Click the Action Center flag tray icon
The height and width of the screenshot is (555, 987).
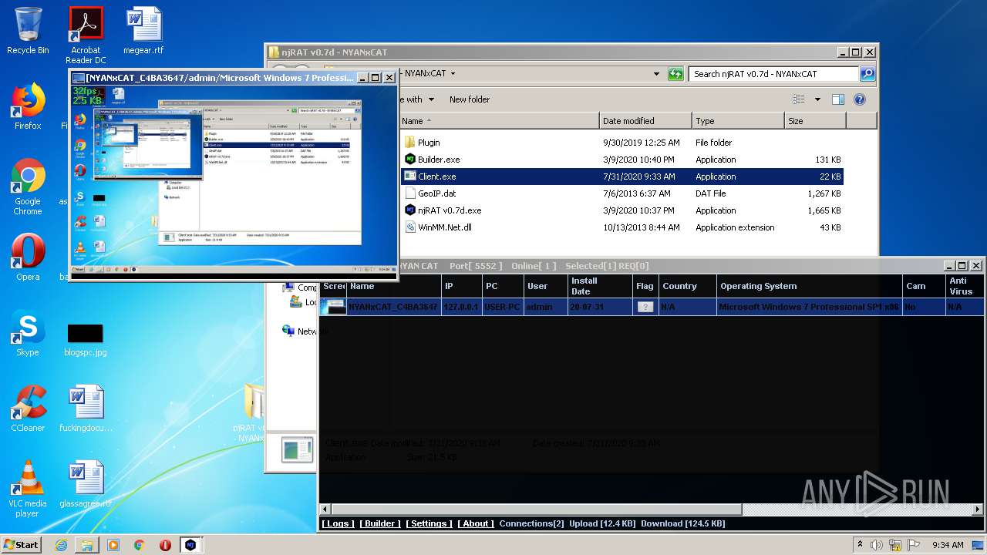[x=912, y=545]
